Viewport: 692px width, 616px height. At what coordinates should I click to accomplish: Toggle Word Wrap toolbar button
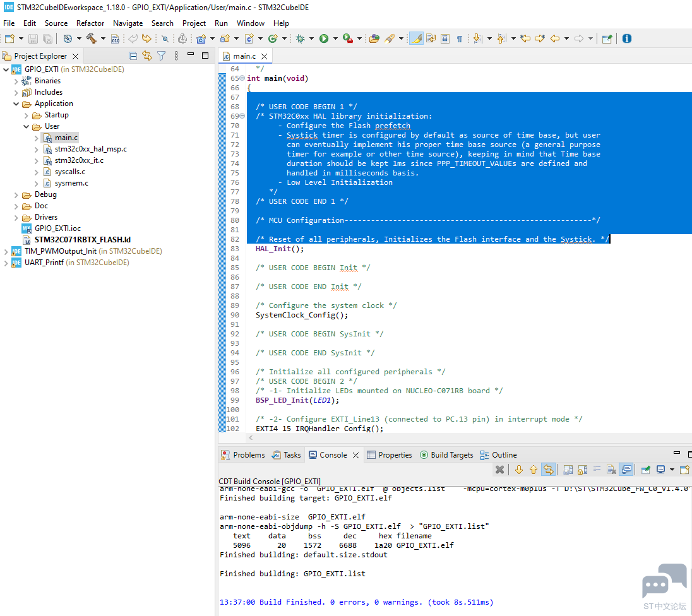431,39
